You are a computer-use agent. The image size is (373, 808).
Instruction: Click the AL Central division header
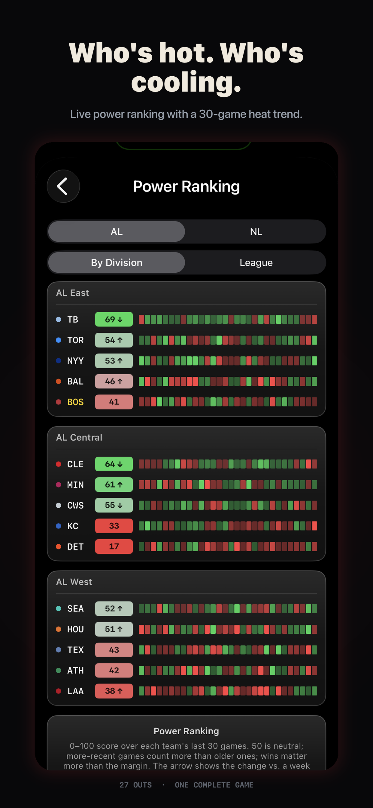tap(79, 437)
